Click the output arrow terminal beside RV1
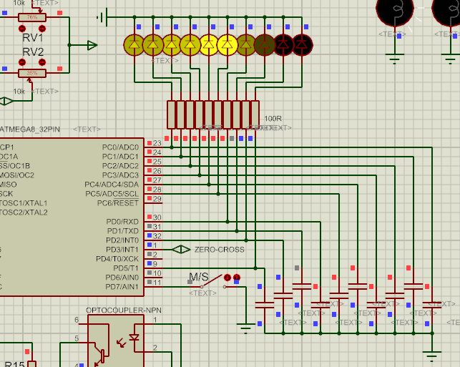Screen dimensions: 460x367 pyautogui.click(x=91, y=46)
